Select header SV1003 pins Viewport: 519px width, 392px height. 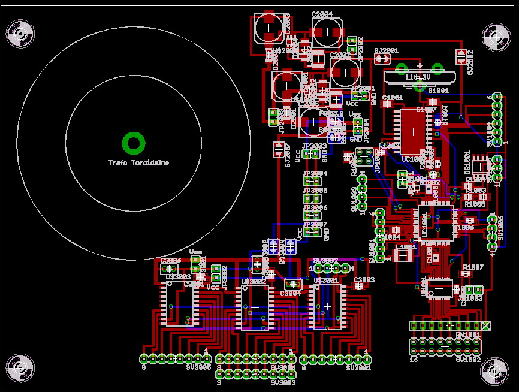pyautogui.click(x=362, y=193)
